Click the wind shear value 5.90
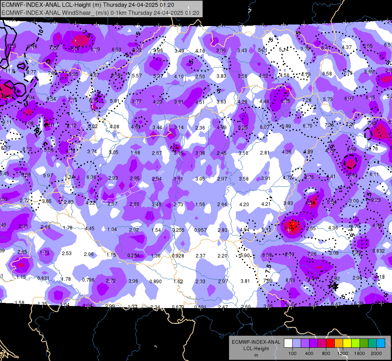 click(245, 255)
